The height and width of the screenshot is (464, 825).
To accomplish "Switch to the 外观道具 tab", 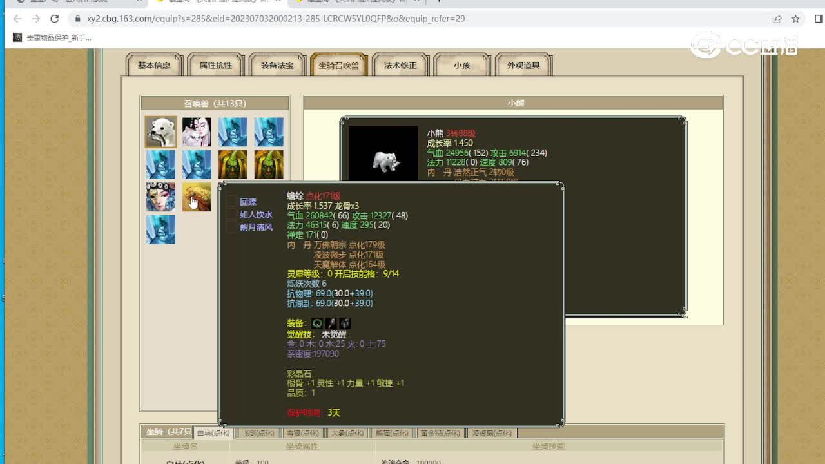I will (523, 65).
